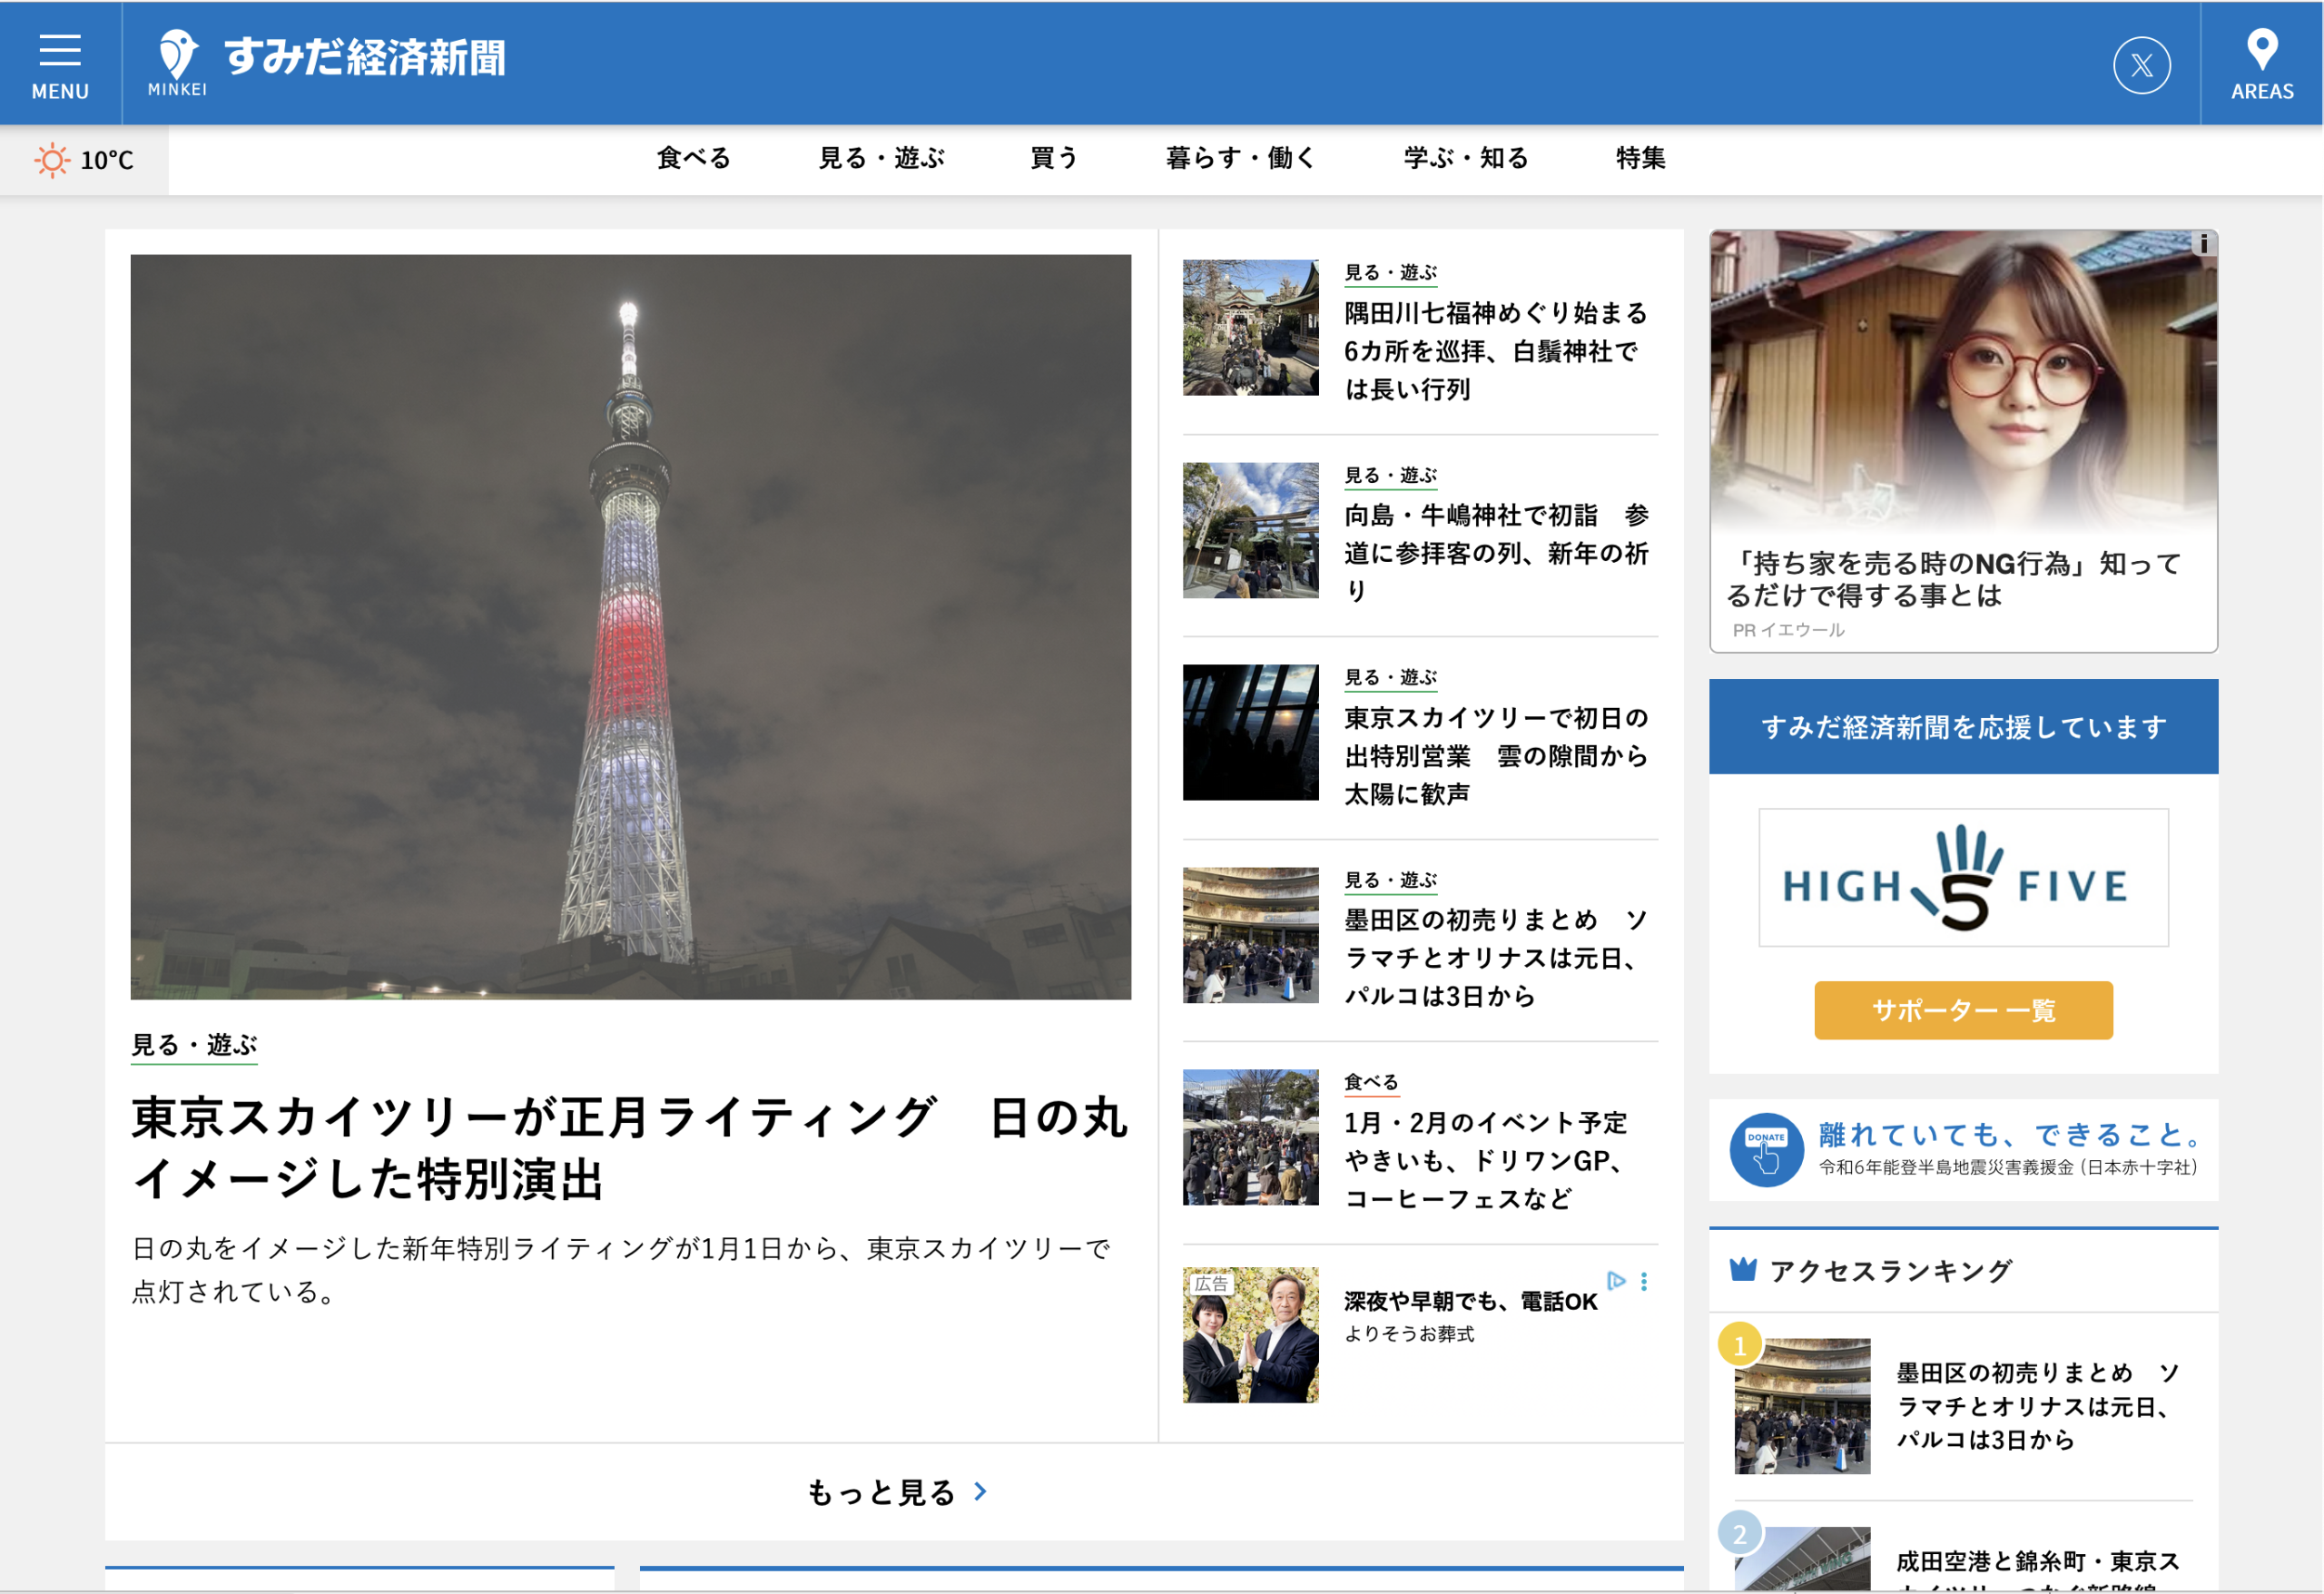Click the ad info 'i' icon

(2203, 244)
